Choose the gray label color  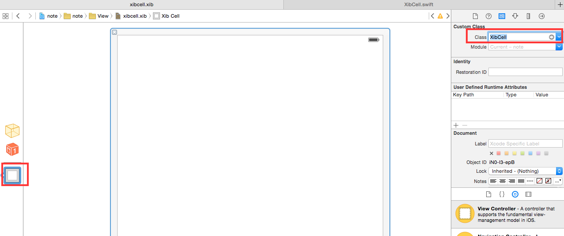(x=546, y=153)
